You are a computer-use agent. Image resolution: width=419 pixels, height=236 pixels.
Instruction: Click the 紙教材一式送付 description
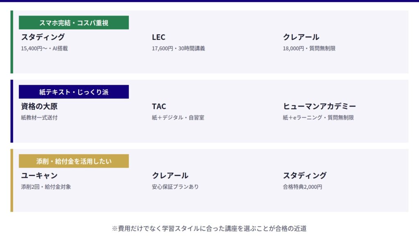(x=39, y=118)
